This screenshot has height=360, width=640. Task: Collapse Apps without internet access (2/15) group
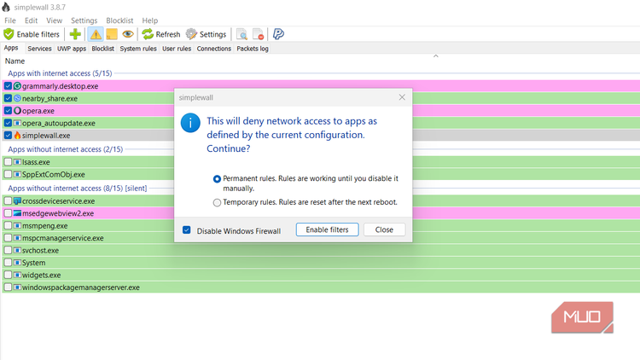(66, 149)
